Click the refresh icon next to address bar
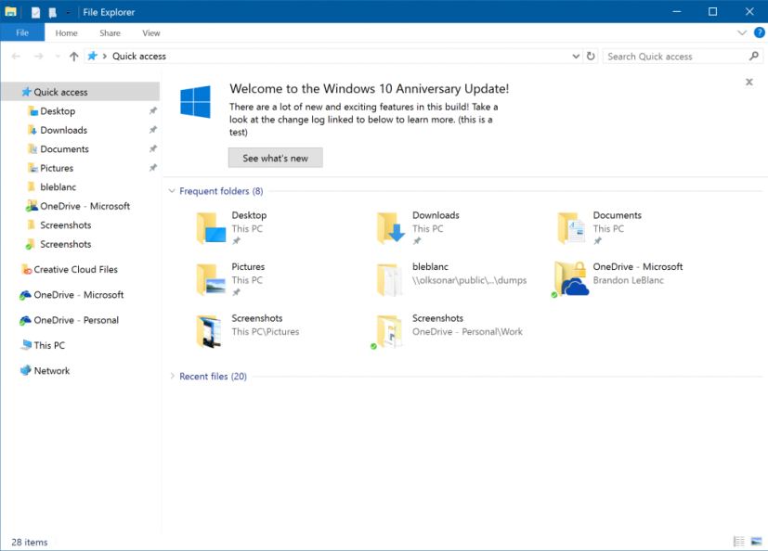The height and width of the screenshot is (551, 768). [592, 56]
